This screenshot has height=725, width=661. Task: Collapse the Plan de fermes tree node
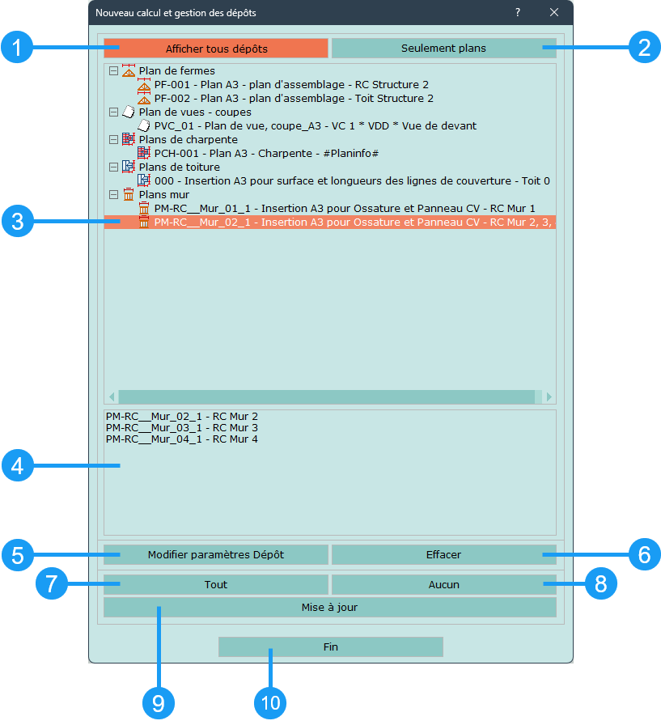coord(112,70)
